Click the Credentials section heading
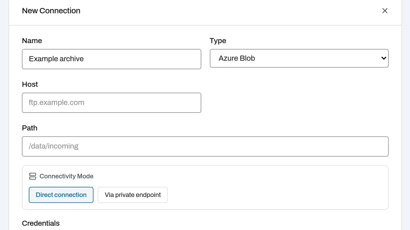This screenshot has height=230, width=410. click(41, 223)
